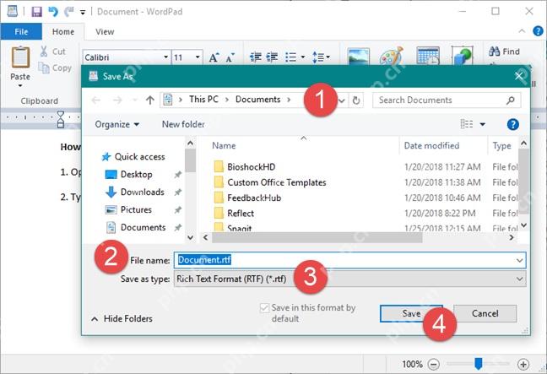The image size is (547, 374).
Task: Expand the Paste options arrow
Action: pyautogui.click(x=20, y=85)
